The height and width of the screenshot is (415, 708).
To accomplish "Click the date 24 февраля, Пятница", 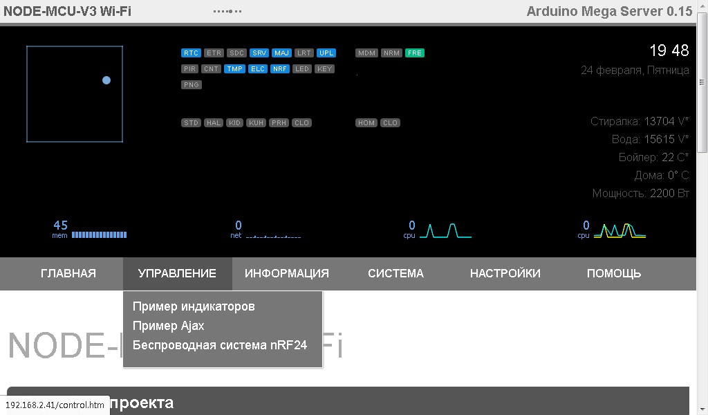I will pyautogui.click(x=635, y=71).
